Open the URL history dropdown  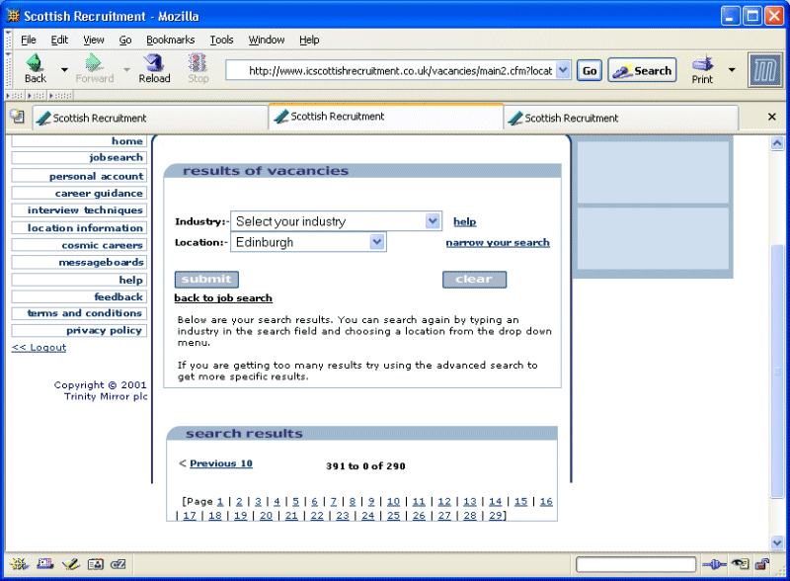tap(563, 70)
